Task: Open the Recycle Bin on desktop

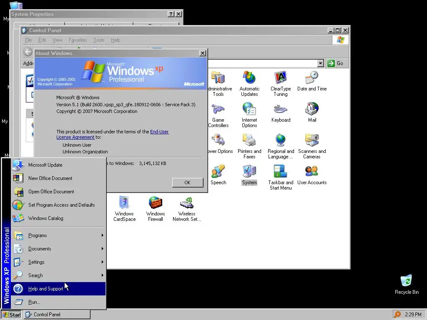Action: tap(407, 284)
